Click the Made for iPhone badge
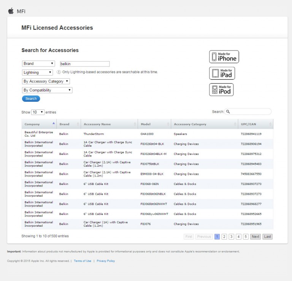 click(224, 57)
